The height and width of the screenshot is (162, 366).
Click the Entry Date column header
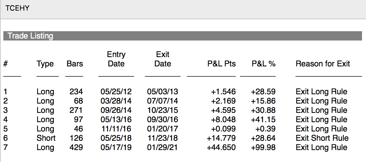pos(116,59)
